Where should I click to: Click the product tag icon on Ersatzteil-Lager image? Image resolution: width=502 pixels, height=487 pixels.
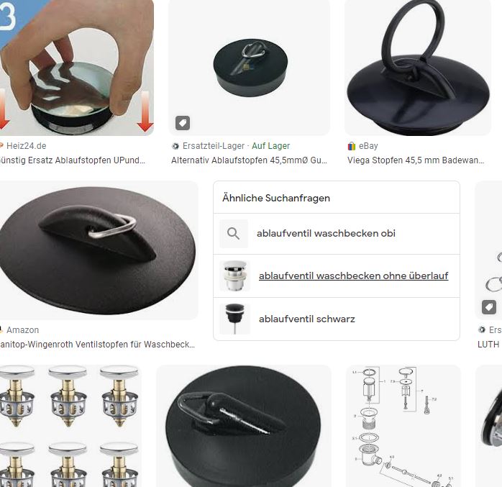coord(183,123)
